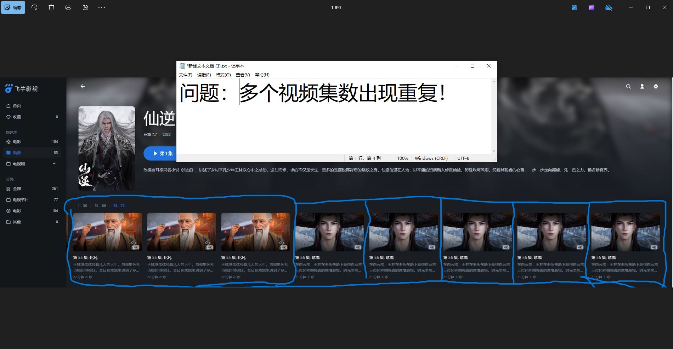Viewport: 673px width, 349px height.
Task: Open the three-dot more menu in Photos
Action: (102, 7)
